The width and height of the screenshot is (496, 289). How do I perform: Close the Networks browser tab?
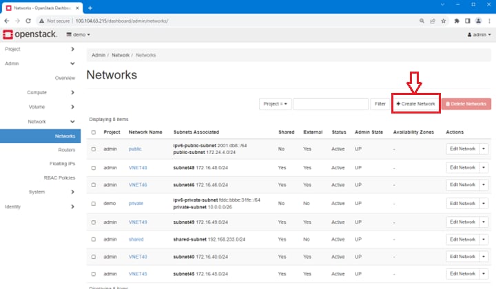(x=77, y=8)
